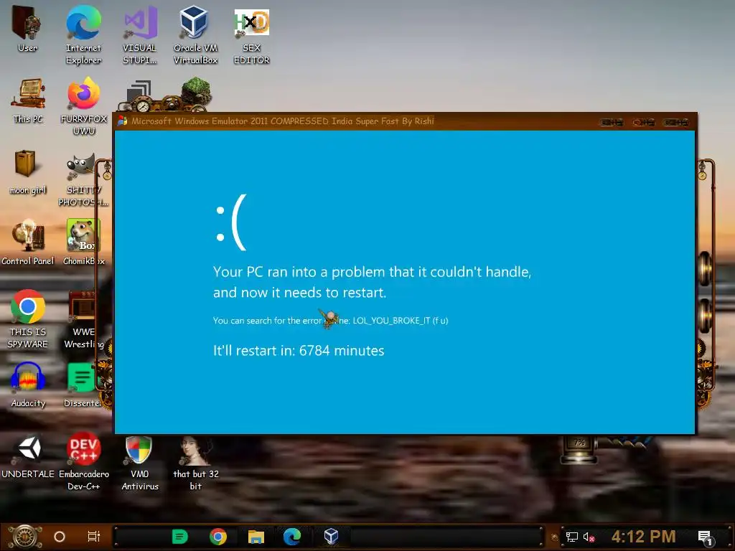The width and height of the screenshot is (735, 551).
Task: Click the 7% gauge widget
Action: point(579,450)
